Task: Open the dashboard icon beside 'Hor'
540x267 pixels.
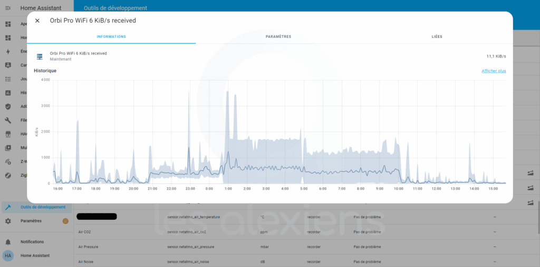Action: 8,37
